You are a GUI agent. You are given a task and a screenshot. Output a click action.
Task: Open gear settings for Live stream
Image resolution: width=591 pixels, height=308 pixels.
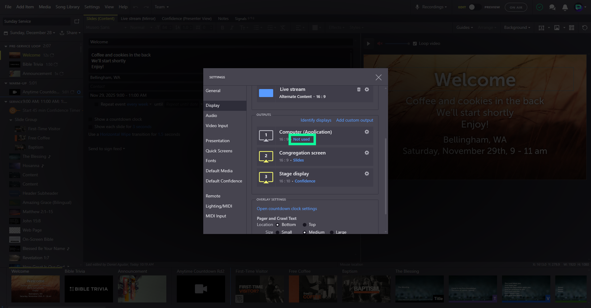click(x=367, y=89)
